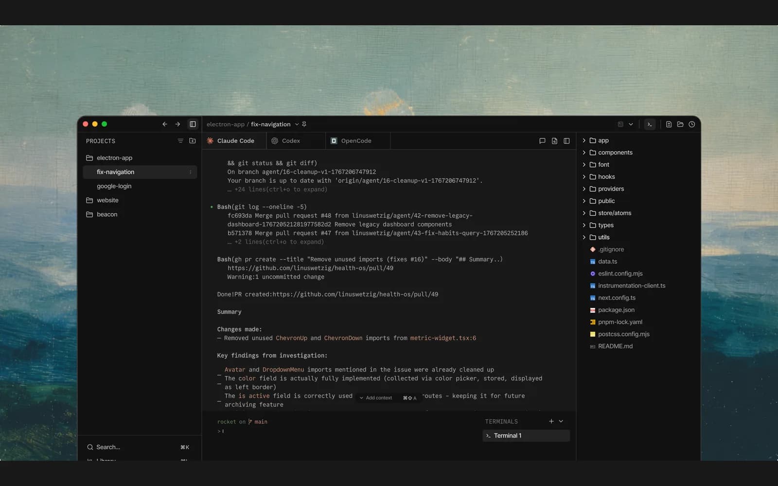Select Terminal 1

pyautogui.click(x=526, y=436)
